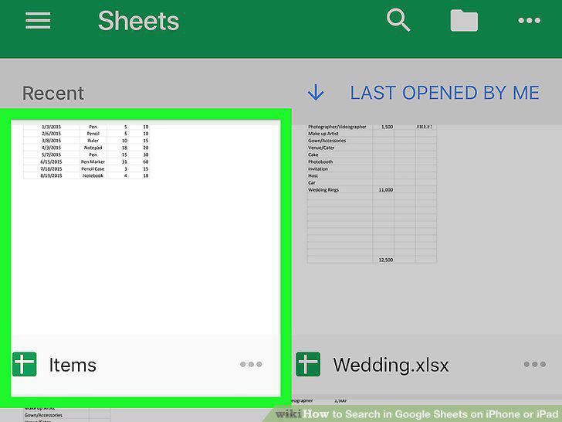Click the Recent section heading
The image size is (562, 422).
53,94
